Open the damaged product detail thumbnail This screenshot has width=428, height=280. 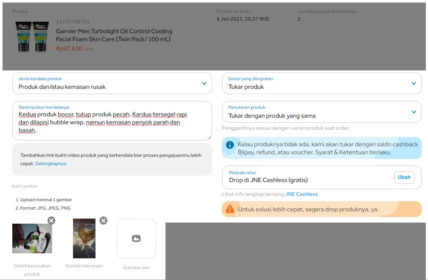(x=32, y=238)
